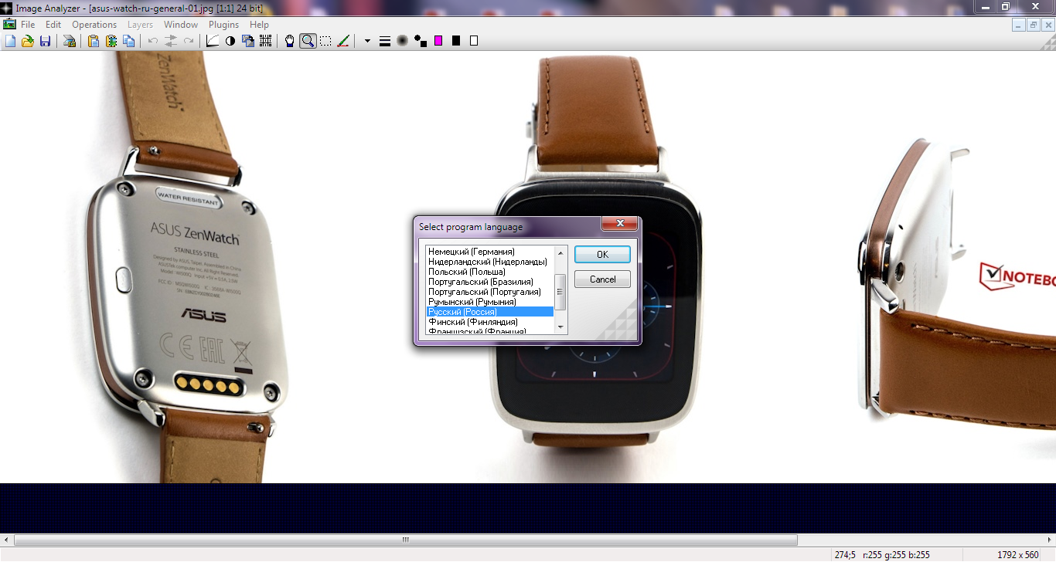1056x562 pixels.
Task: Click the grid pattern icon in toolbar
Action: 266,41
